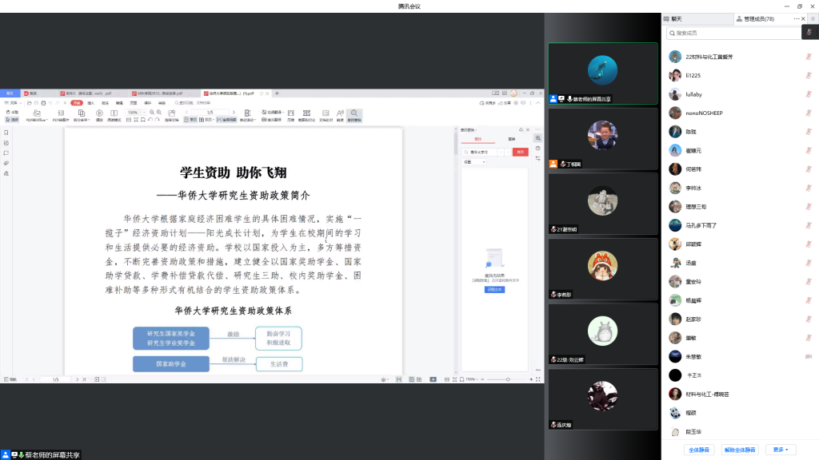819x460 pixels.
Task: Select the 管理成员(78) tab
Action: tap(758, 18)
